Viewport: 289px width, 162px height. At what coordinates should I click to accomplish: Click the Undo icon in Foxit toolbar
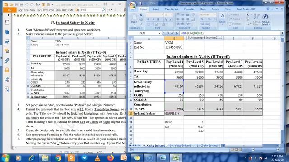27,4
